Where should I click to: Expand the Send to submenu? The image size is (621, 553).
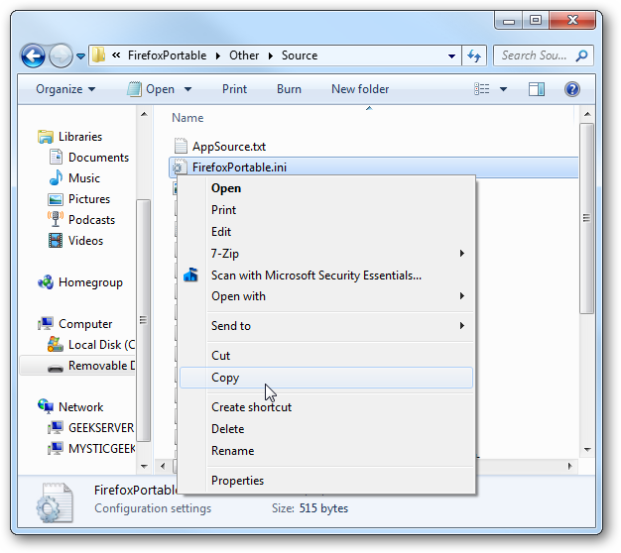(326, 326)
